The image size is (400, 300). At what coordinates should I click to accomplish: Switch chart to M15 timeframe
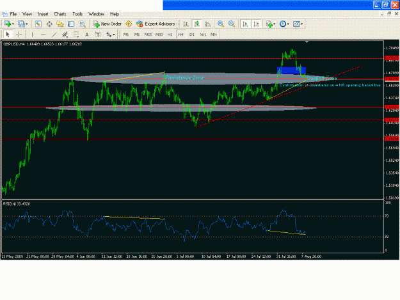click(148, 35)
